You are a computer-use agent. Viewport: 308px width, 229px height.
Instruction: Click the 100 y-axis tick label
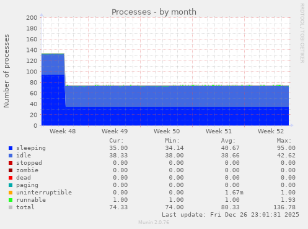point(32,72)
